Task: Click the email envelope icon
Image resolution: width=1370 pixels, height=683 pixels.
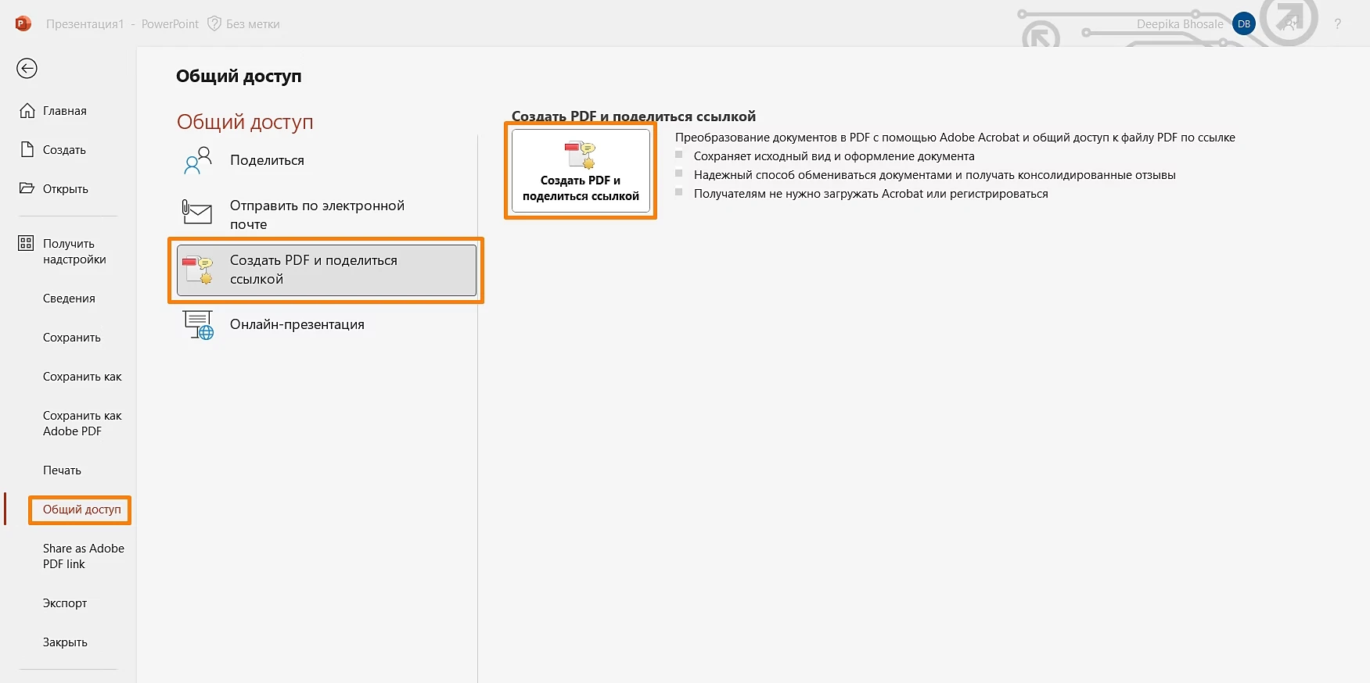Action: 197,213
